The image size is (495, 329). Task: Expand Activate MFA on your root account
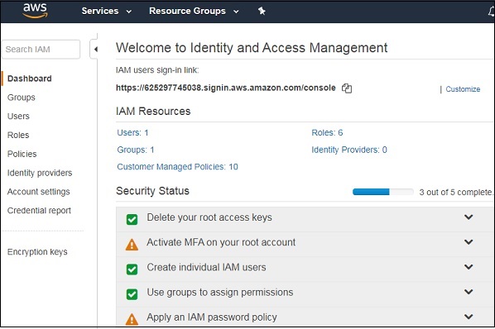tap(469, 242)
